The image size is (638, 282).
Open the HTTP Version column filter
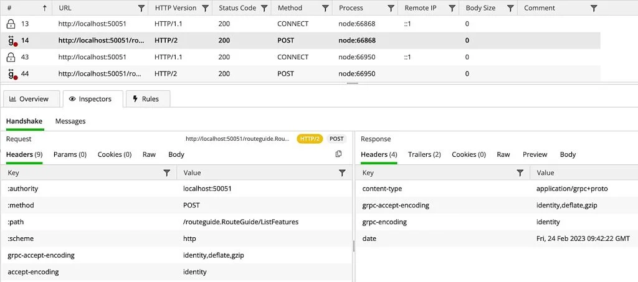(x=204, y=8)
